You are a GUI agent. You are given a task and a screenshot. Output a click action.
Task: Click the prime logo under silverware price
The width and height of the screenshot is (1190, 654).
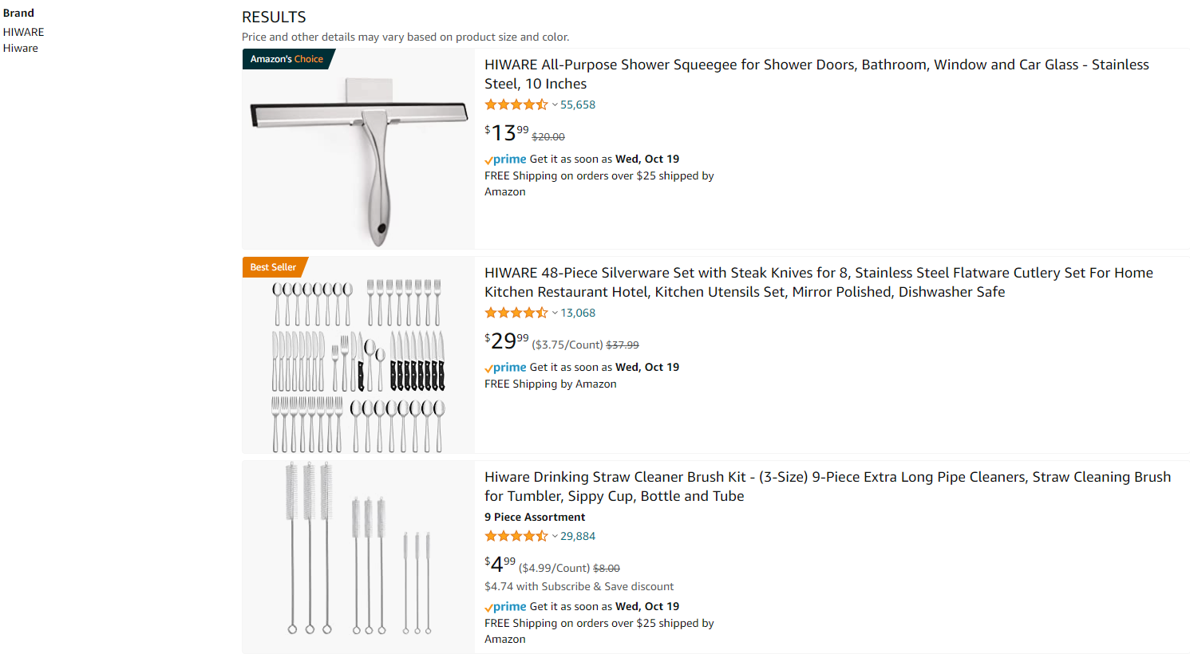point(505,368)
